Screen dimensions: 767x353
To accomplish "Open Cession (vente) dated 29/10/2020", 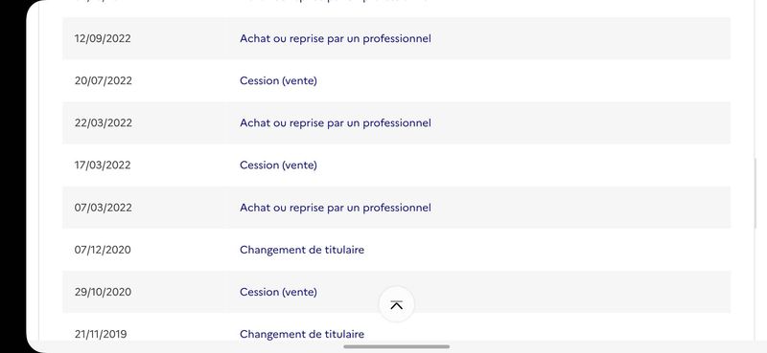I will (278, 292).
